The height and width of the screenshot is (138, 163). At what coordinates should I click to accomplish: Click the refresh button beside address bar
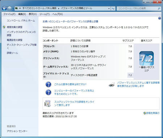coord(113,9)
